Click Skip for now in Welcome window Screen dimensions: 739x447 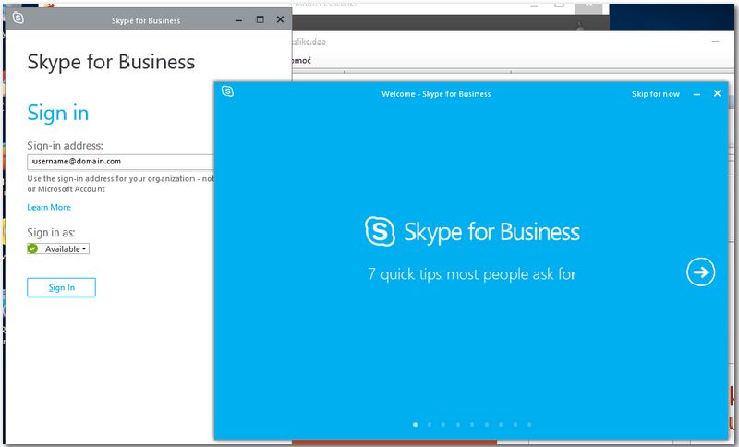click(x=656, y=94)
